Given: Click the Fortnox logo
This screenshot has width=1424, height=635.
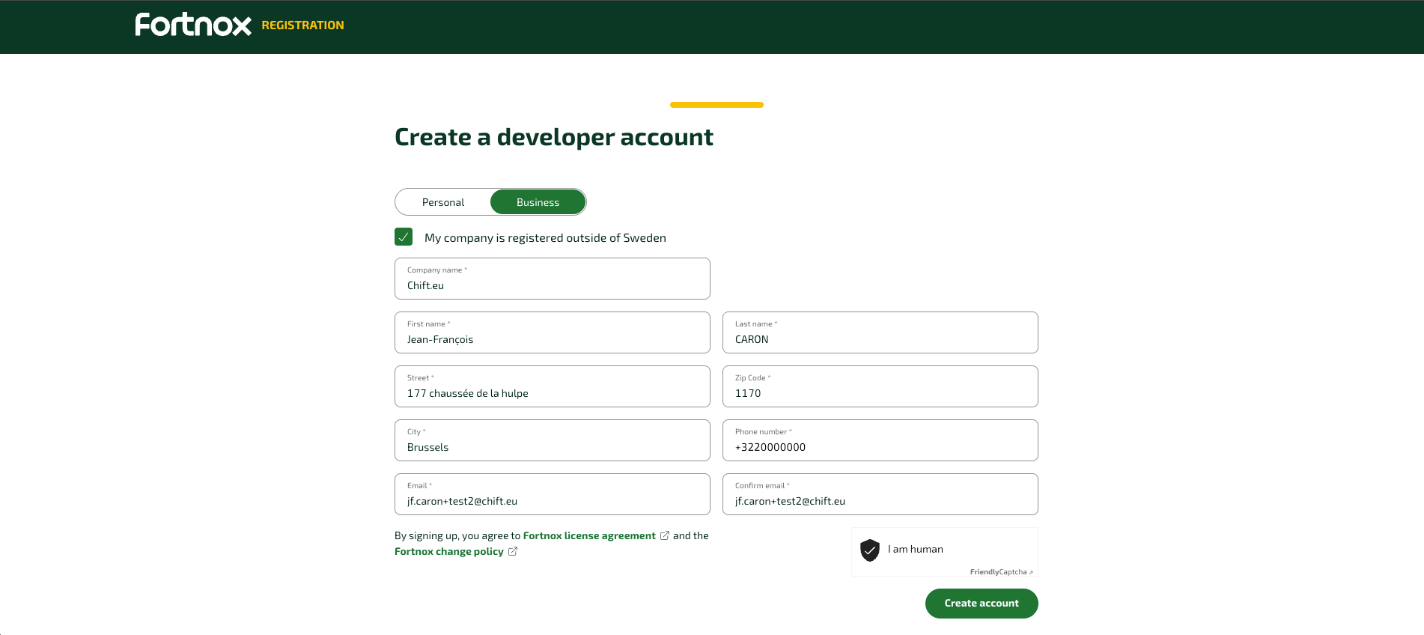Looking at the screenshot, I should pos(193,25).
